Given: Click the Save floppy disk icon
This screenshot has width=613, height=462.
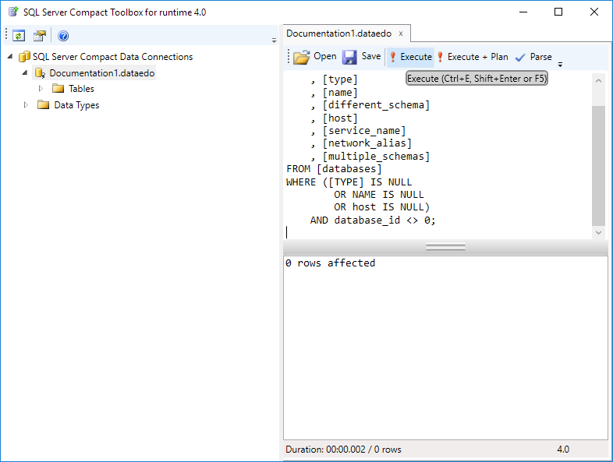Looking at the screenshot, I should click(349, 57).
